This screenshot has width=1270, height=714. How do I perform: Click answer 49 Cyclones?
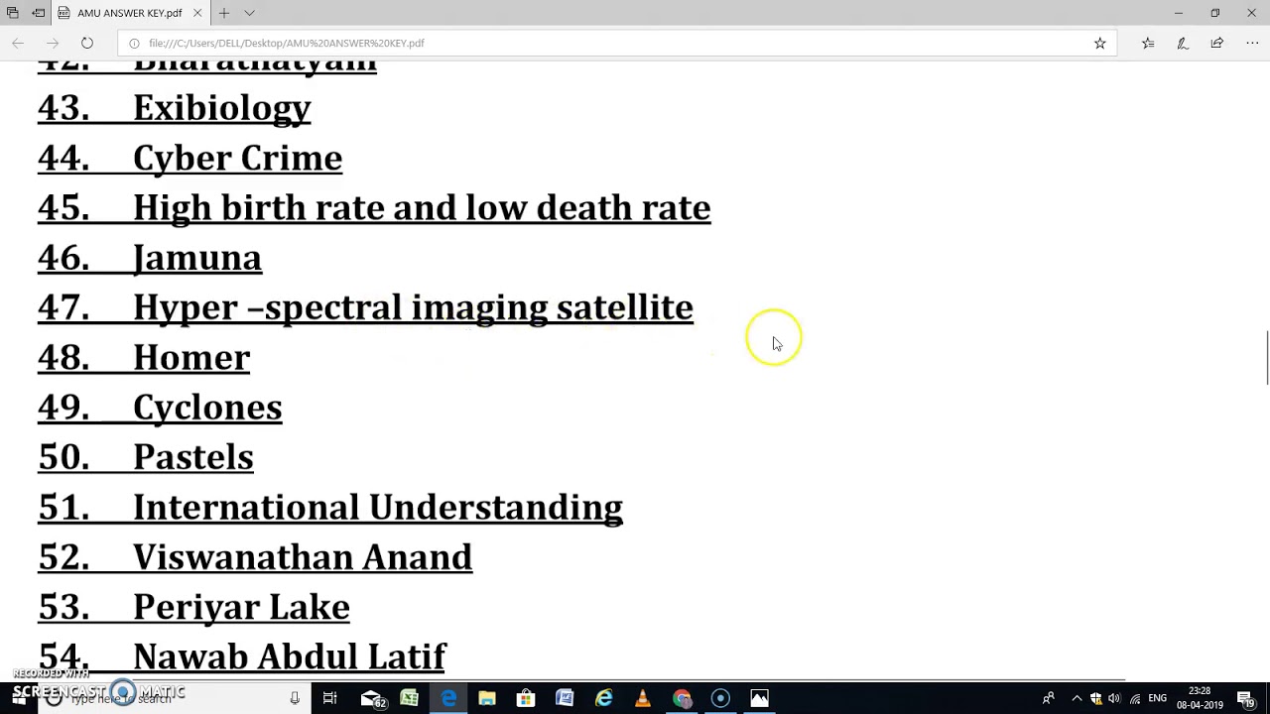(160, 408)
